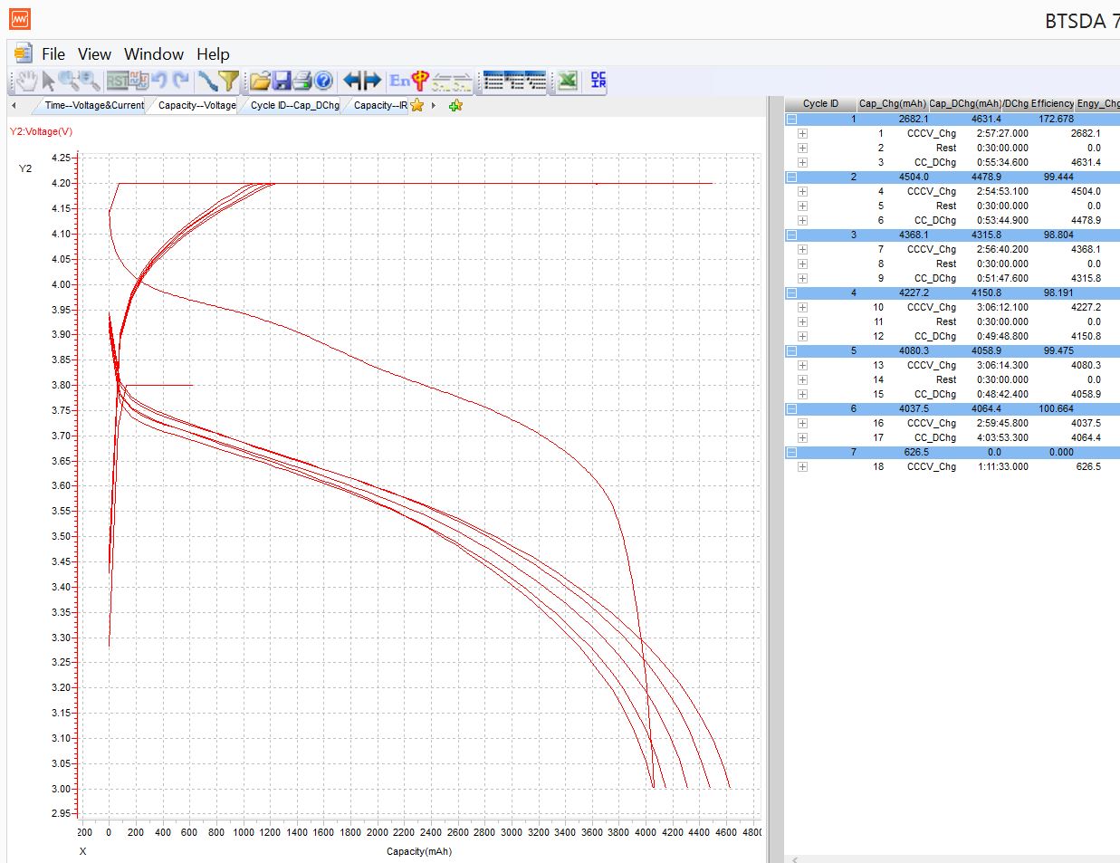Click the 4:03:53.300 duration cell

click(1002, 437)
